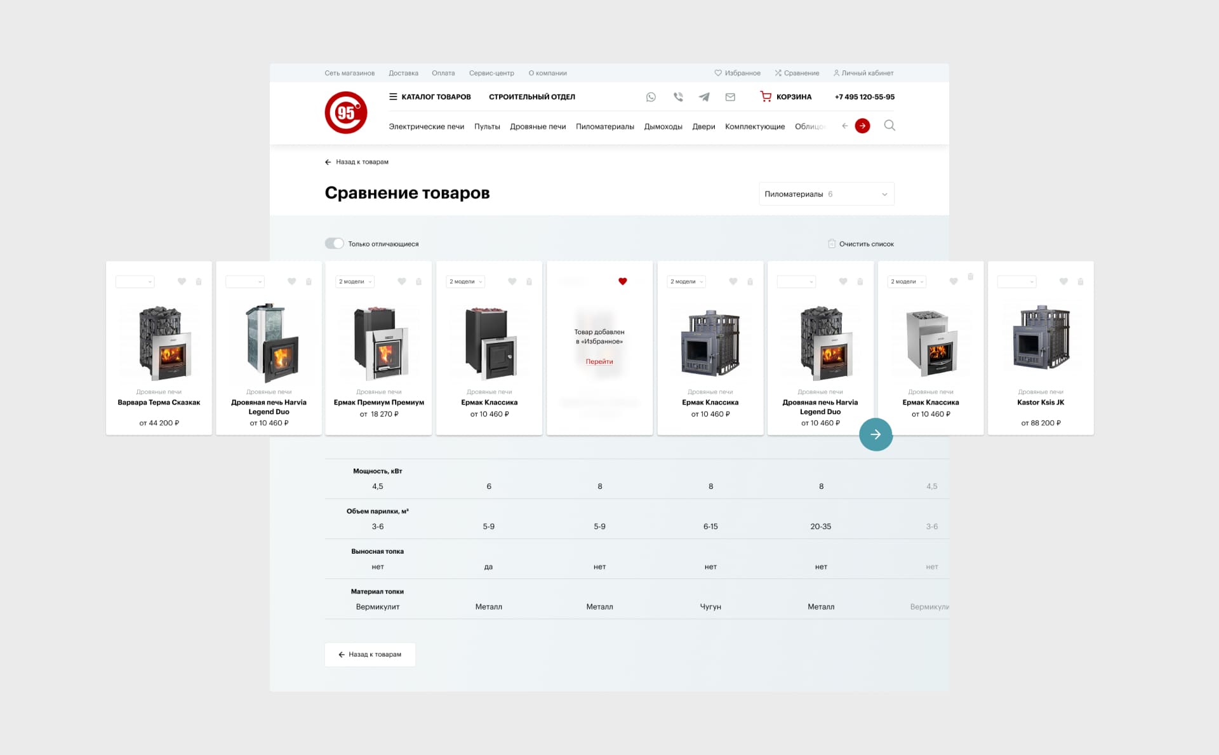Toggle the Только отличающиеся switch
Viewport: 1219px width, 755px height.
[335, 243]
